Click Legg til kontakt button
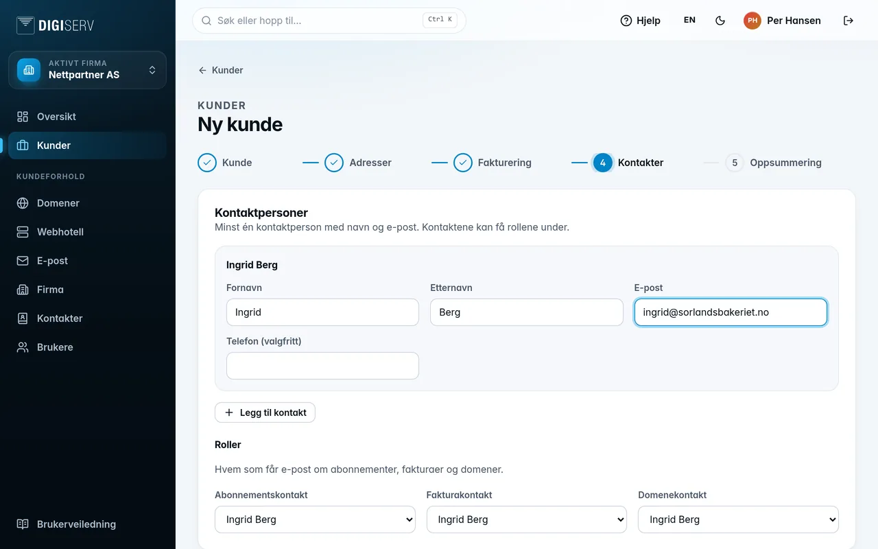This screenshot has width=878, height=549. point(265,412)
